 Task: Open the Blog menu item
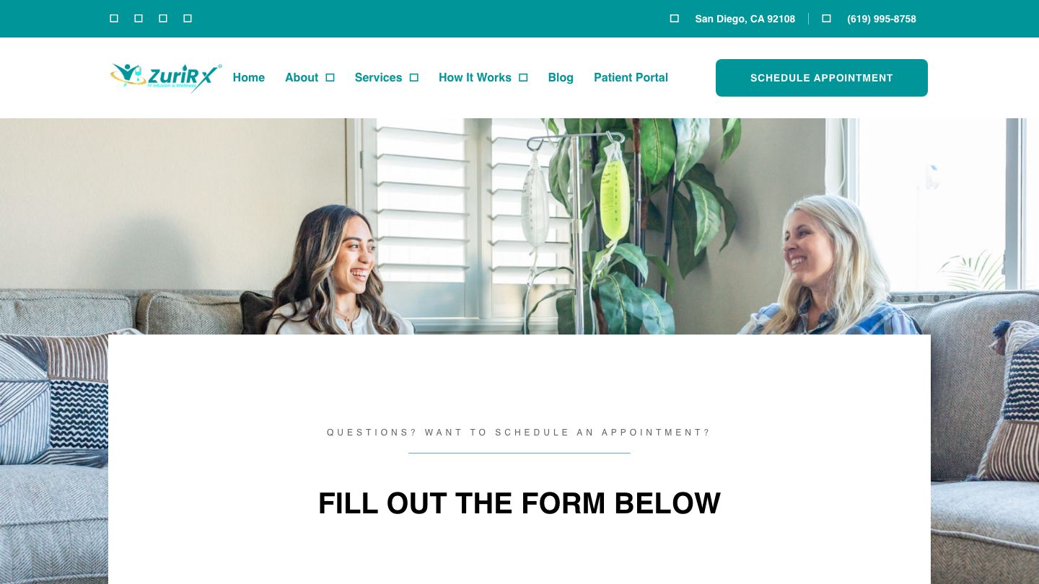pyautogui.click(x=561, y=78)
